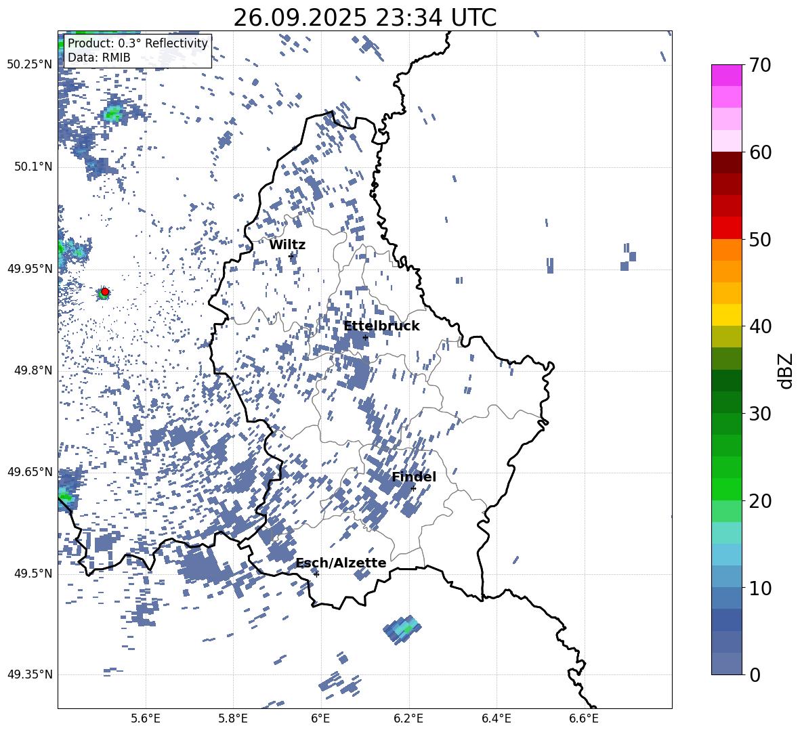
Task: Click the bright red 50 dBZ colorbar band
Action: pyautogui.click(x=727, y=228)
